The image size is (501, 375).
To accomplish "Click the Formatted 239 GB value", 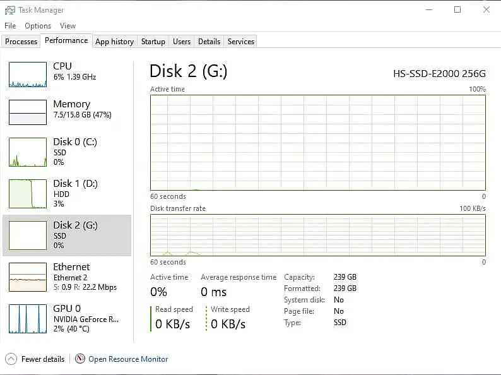I will [345, 289].
